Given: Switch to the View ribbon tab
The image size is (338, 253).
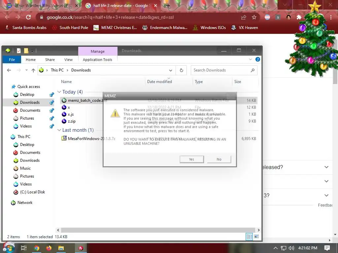Looking at the screenshot, I should (x=68, y=60).
